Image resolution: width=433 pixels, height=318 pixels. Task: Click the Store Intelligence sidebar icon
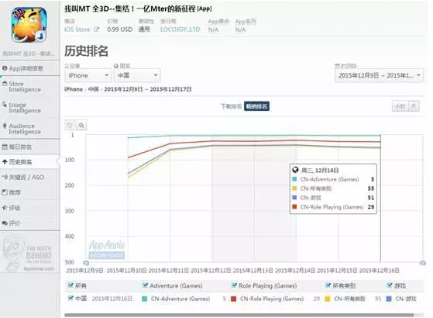(x=5, y=83)
